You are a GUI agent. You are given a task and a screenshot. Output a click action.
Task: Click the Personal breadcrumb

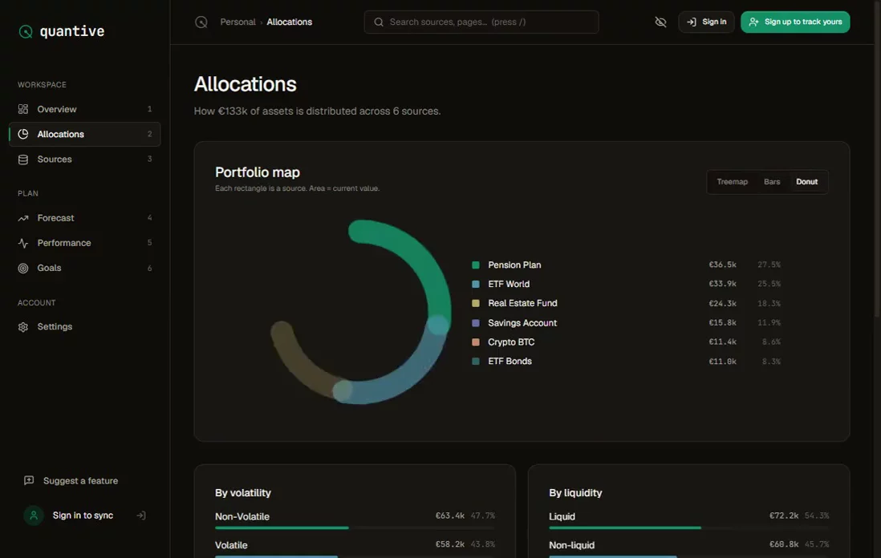238,22
